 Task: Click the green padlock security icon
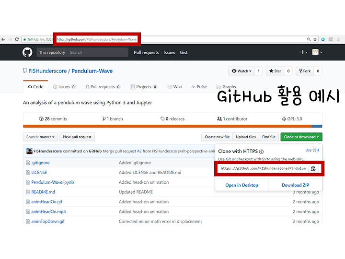click(24, 39)
